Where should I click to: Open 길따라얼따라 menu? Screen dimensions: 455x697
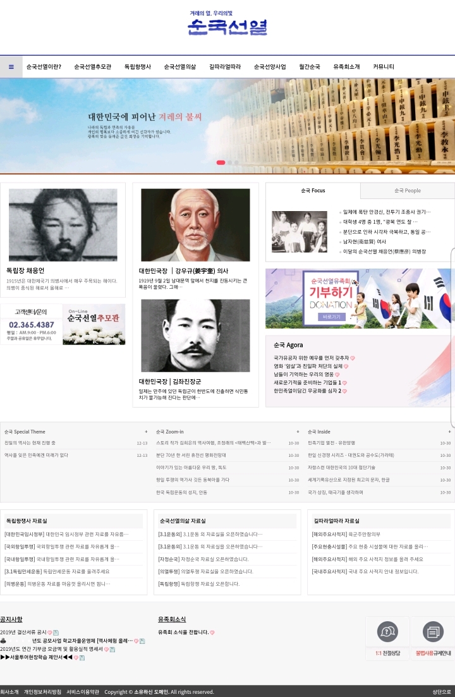225,67
